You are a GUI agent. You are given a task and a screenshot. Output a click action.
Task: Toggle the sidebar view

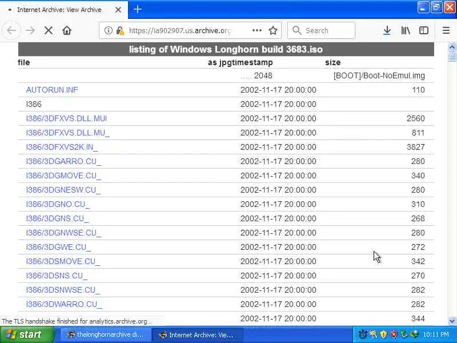pyautogui.click(x=424, y=30)
